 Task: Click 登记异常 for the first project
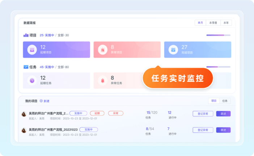tap(203, 114)
